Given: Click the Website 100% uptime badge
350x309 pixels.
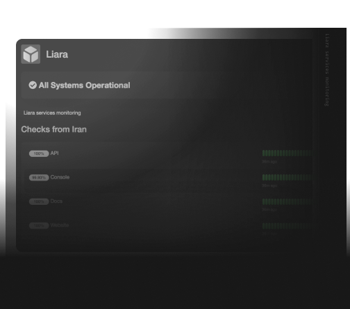Looking at the screenshot, I should 39,226.
